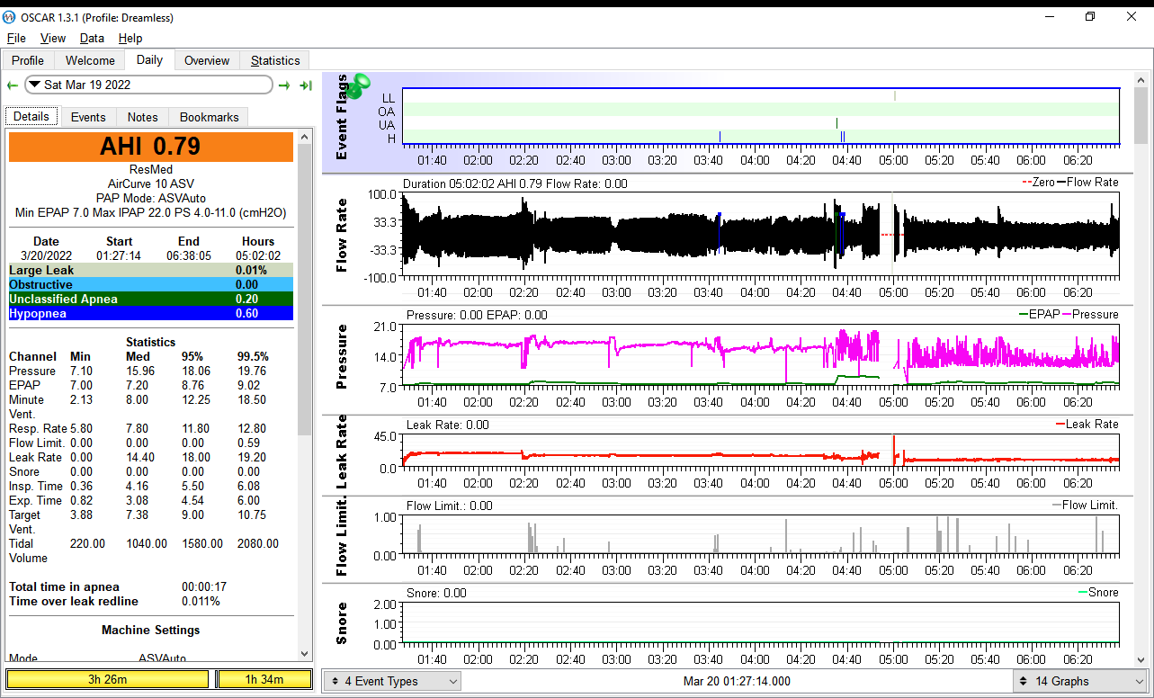Click the Leak Rate graph vertical label

tap(342, 452)
